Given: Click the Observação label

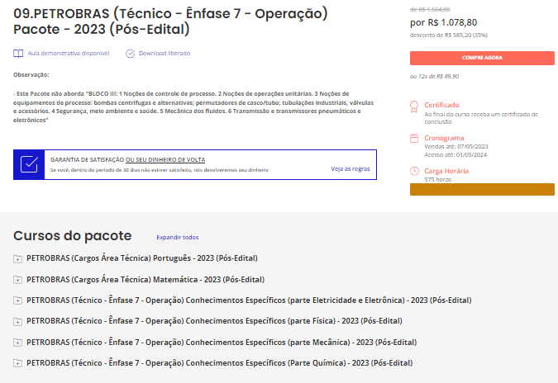Looking at the screenshot, I should [31, 74].
